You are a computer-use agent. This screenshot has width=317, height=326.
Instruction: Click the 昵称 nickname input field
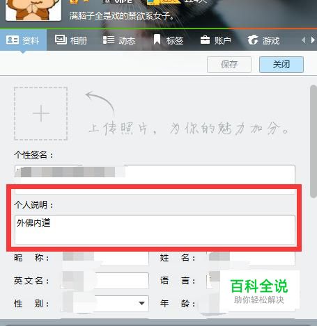pos(105,258)
